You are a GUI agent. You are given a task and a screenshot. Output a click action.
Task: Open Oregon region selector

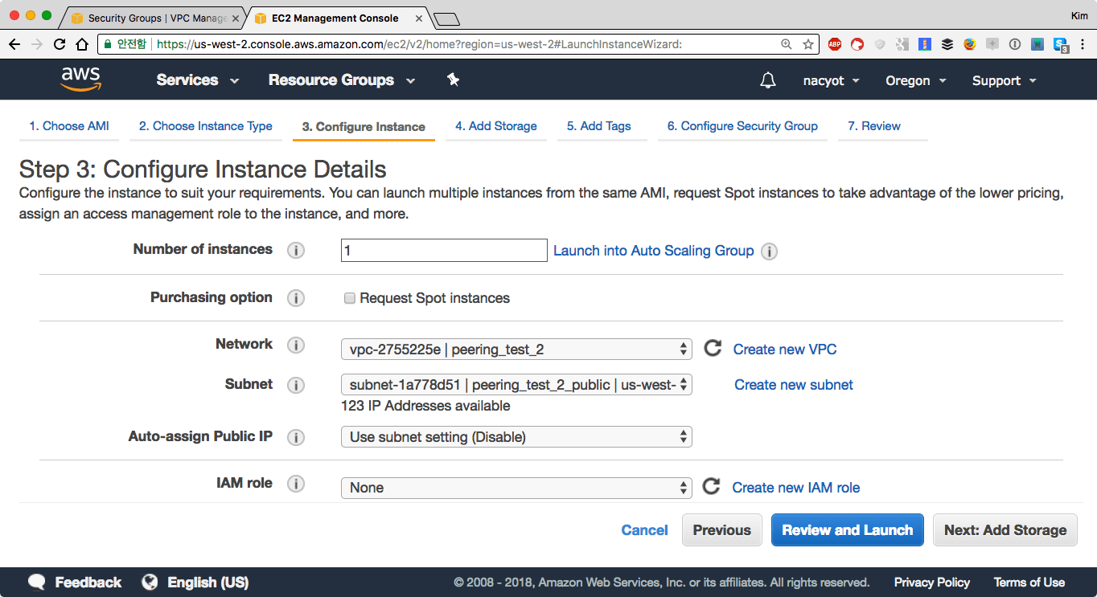click(x=915, y=80)
